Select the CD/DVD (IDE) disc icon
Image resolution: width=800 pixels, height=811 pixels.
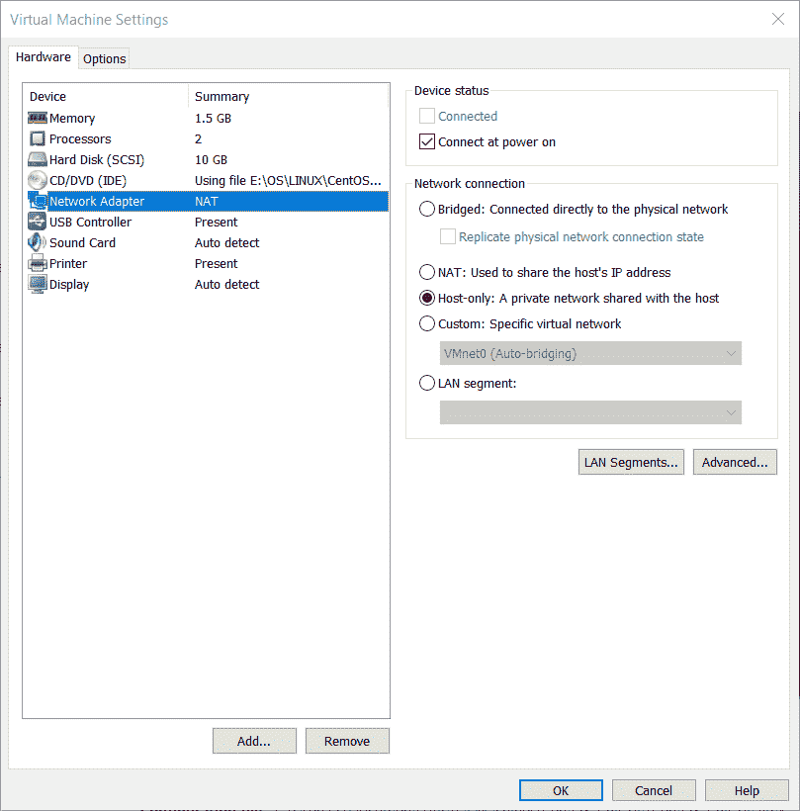tap(38, 180)
